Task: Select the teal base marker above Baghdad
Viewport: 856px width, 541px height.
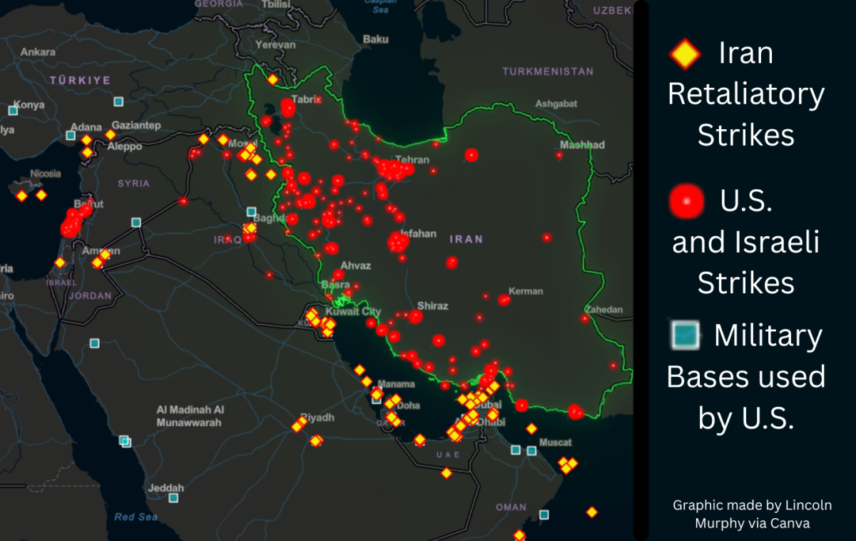Action: point(251,212)
